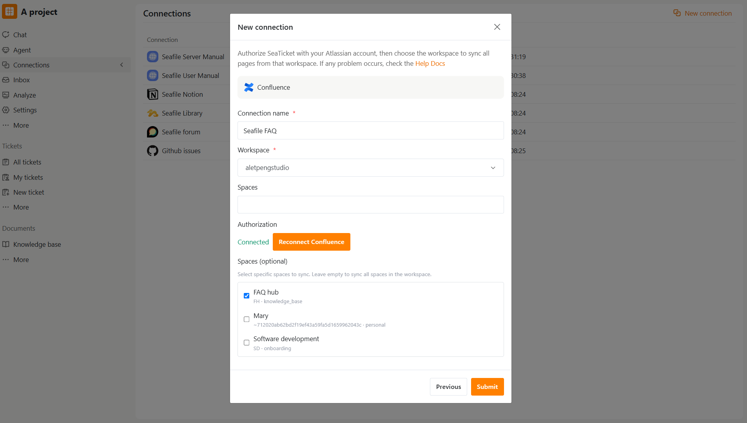Click the Seafile User Manual globe icon

tap(152, 76)
